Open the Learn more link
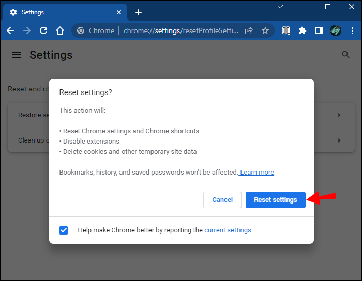Screen dimensions: 362x281 (257, 173)
